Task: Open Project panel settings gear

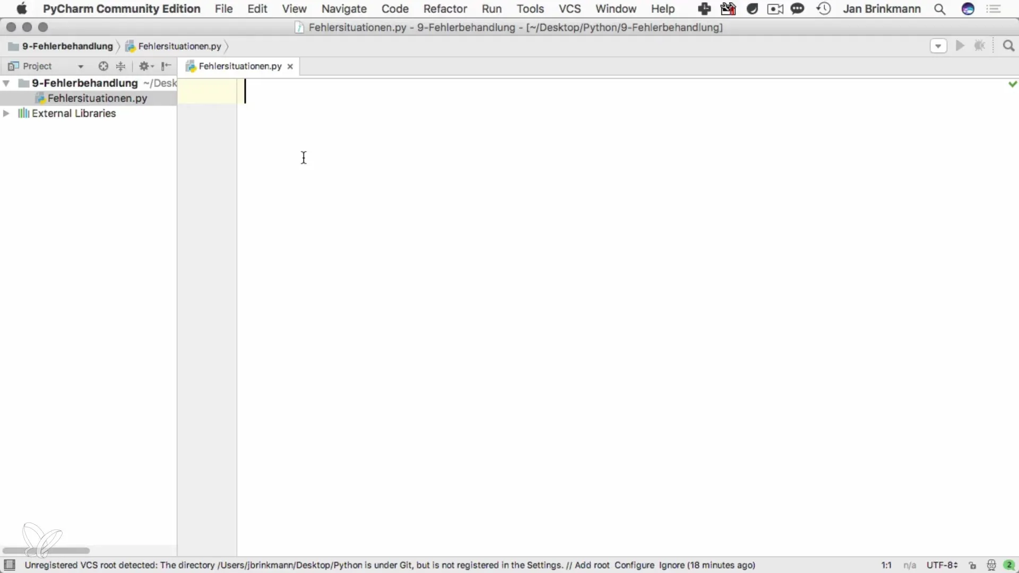Action: (146, 66)
